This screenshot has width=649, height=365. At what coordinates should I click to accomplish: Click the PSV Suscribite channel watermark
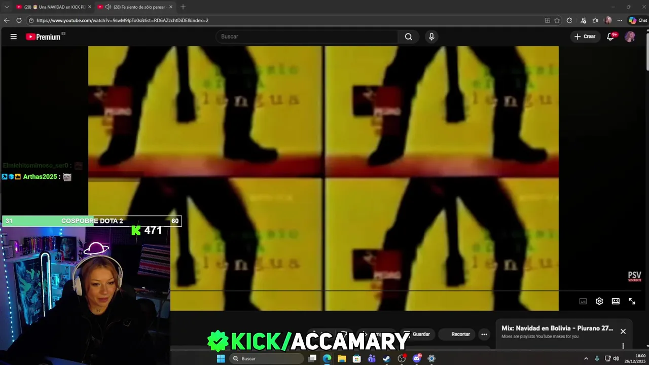point(635,276)
